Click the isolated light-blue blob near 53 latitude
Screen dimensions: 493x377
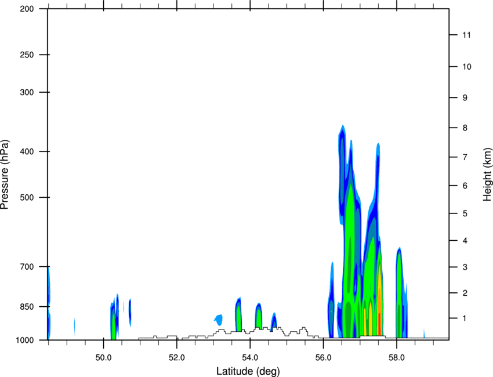click(x=219, y=320)
